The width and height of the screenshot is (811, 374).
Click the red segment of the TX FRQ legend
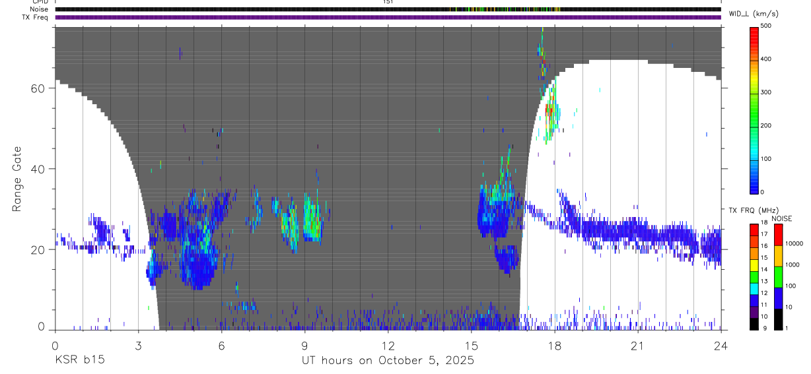coord(754,230)
